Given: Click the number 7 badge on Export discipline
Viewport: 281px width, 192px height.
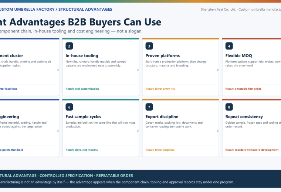Looking at the screenshot, I should coord(149,107).
